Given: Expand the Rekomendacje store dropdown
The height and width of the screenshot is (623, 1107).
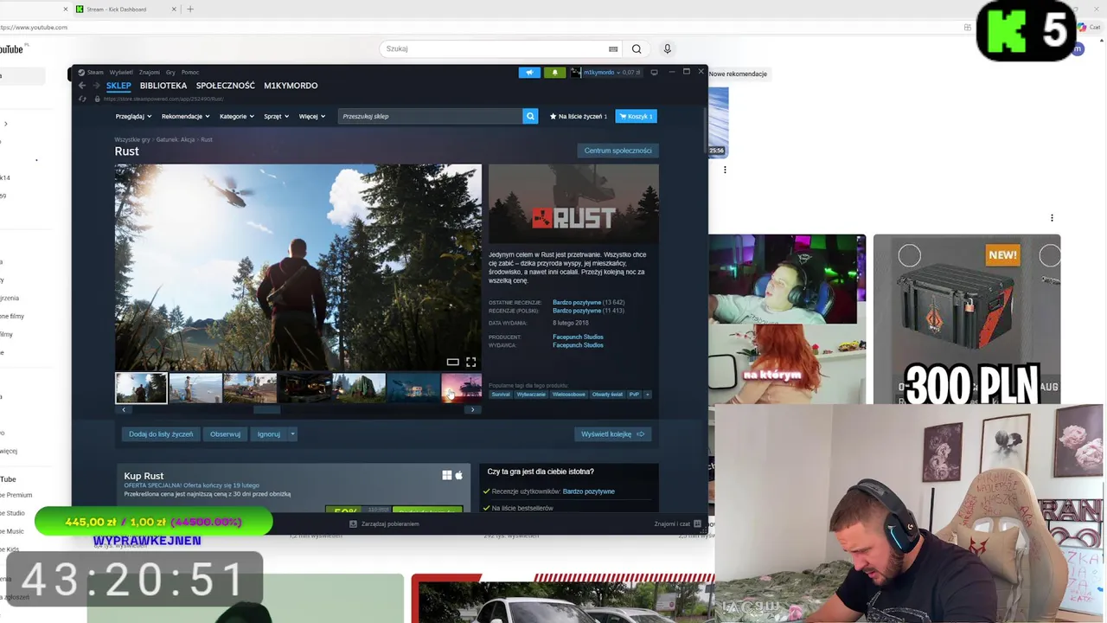Looking at the screenshot, I should pos(185,116).
